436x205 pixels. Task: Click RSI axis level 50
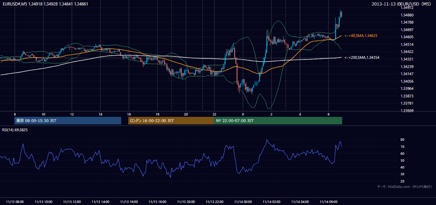click(x=403, y=160)
